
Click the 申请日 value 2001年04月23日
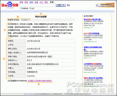click(33, 41)
